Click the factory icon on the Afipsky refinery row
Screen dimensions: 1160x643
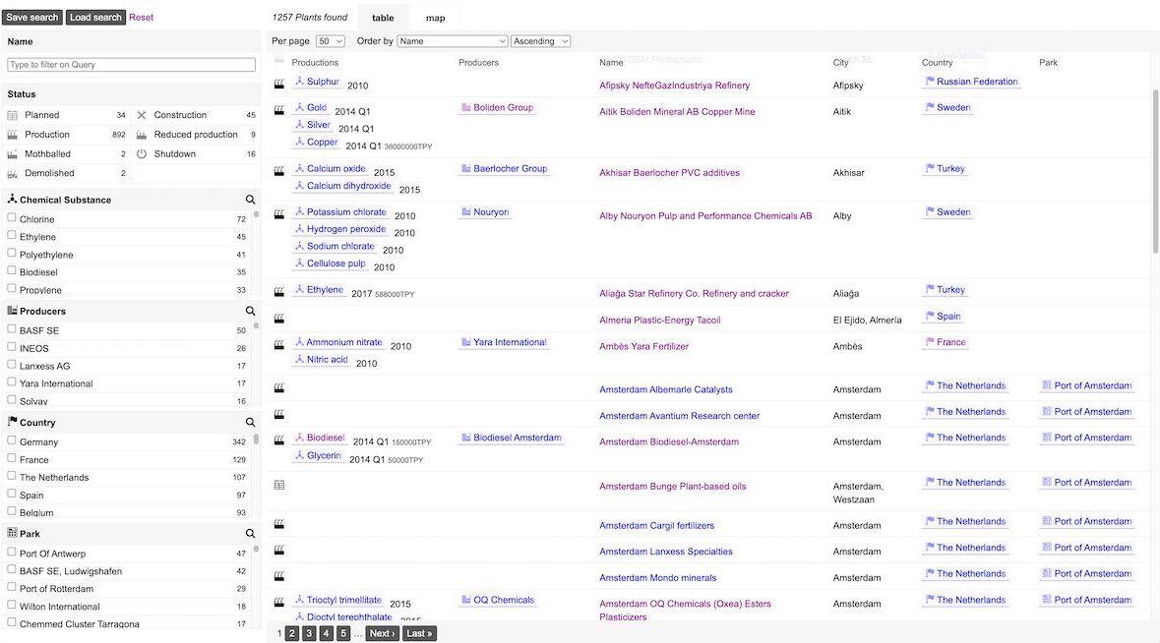pyautogui.click(x=277, y=83)
